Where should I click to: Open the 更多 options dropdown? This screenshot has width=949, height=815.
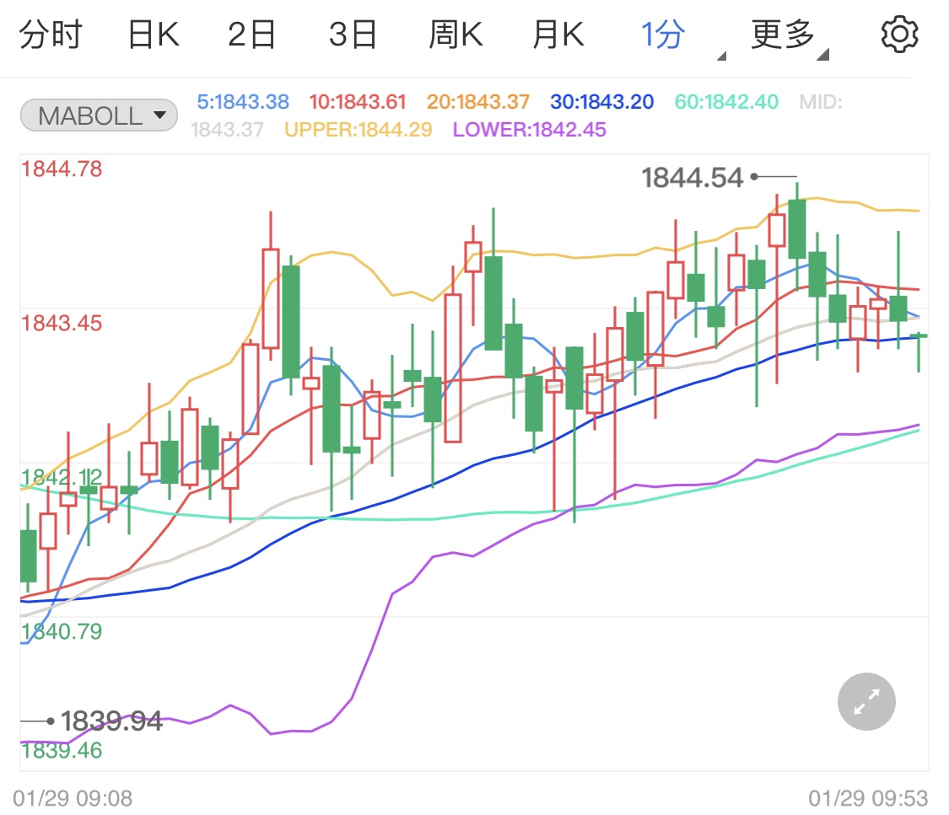(782, 34)
